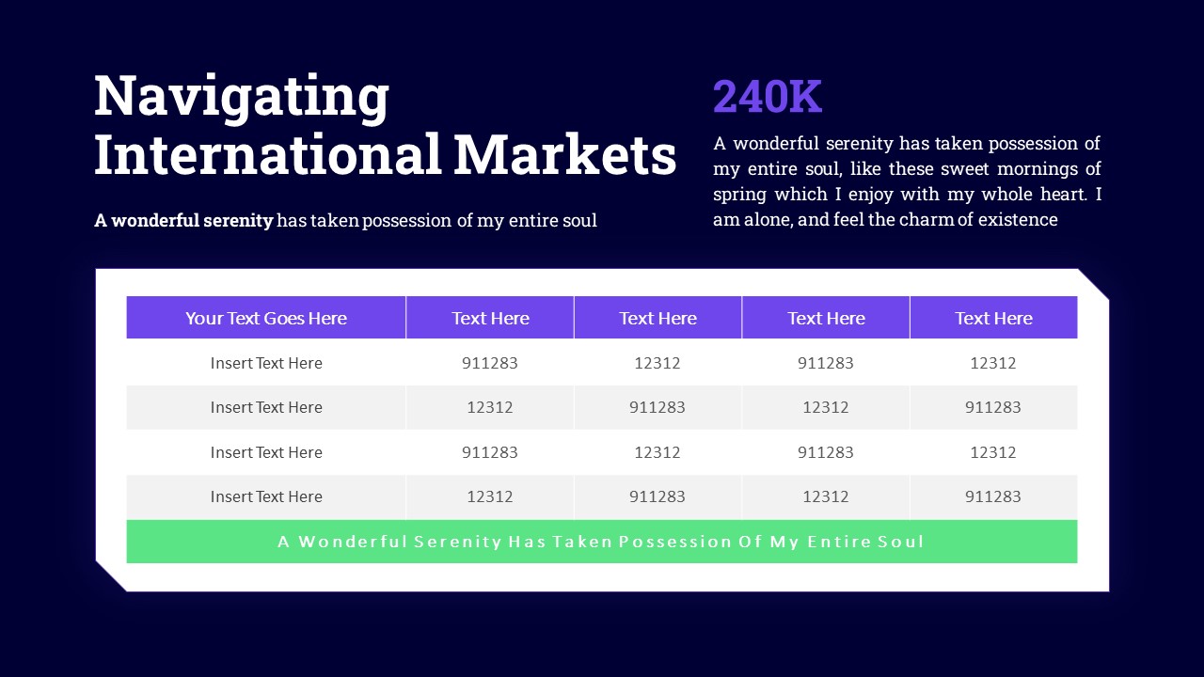Select the 240K statistic heading
This screenshot has height=677, width=1204.
[x=768, y=97]
